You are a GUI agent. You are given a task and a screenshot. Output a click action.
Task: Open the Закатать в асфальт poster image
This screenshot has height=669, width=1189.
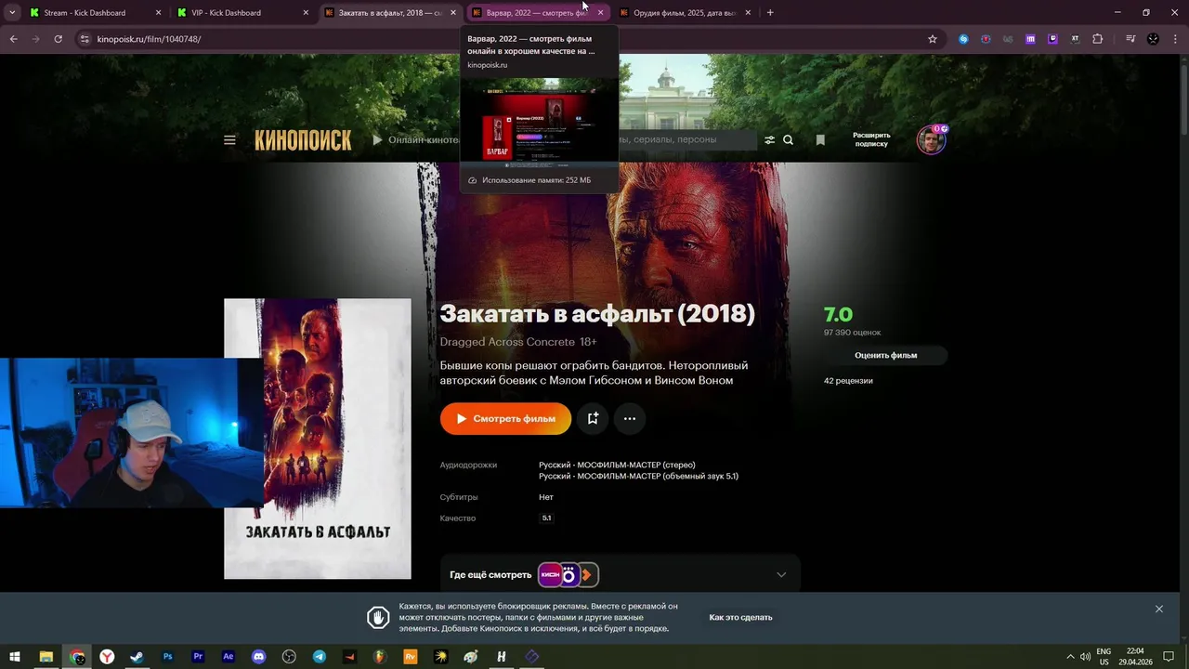pos(318,439)
